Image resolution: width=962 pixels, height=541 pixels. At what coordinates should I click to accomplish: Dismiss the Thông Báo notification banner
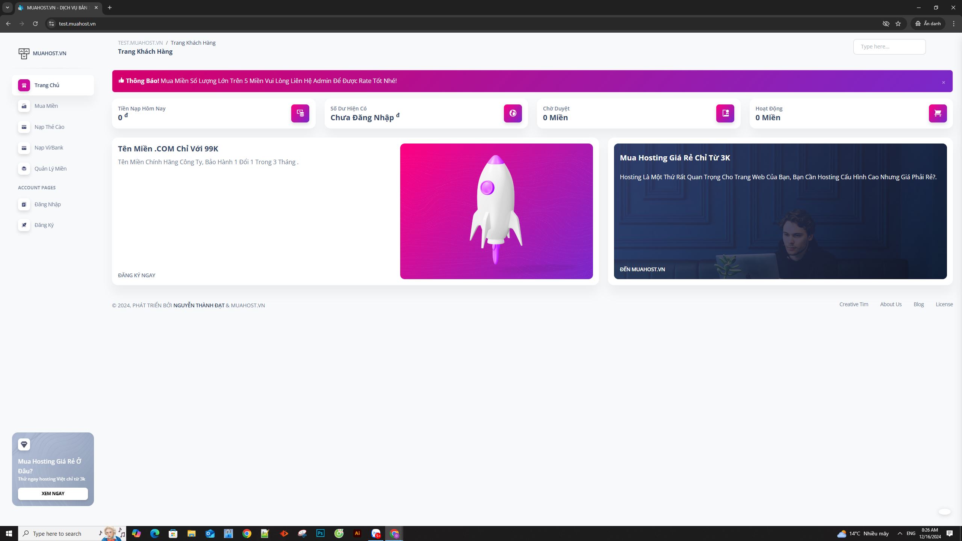pos(943,82)
